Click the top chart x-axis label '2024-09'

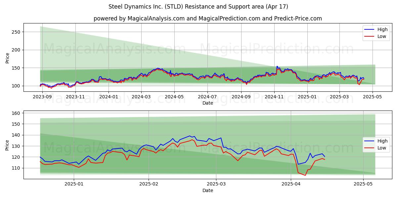click(x=241, y=97)
